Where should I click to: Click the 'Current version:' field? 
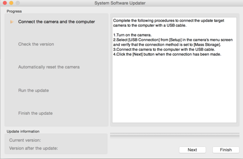point(25,140)
